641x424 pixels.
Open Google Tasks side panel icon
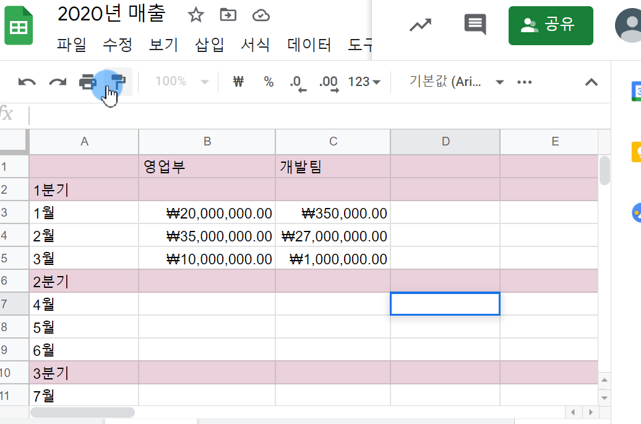(x=636, y=213)
